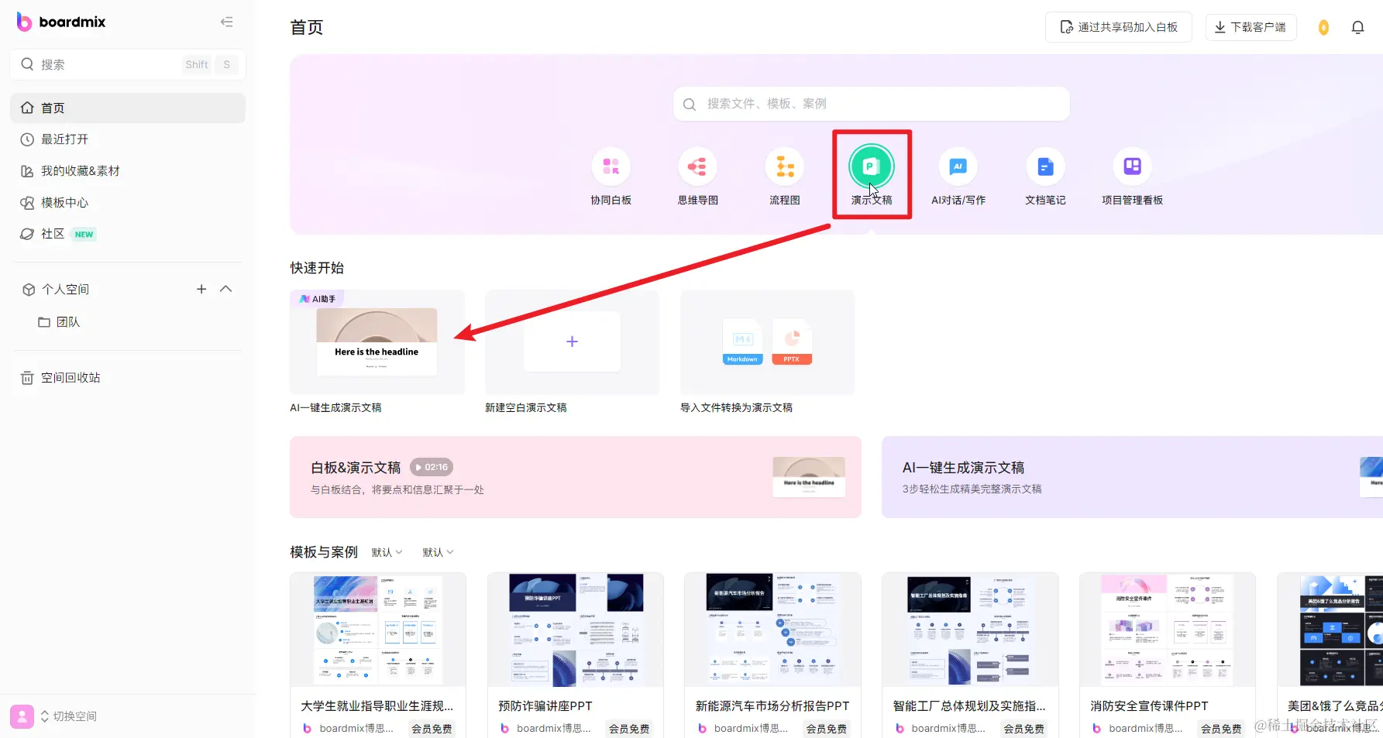Viewport: 1383px width, 738px height.
Task: Open notifications via the bell icon
Action: pos(1357,26)
